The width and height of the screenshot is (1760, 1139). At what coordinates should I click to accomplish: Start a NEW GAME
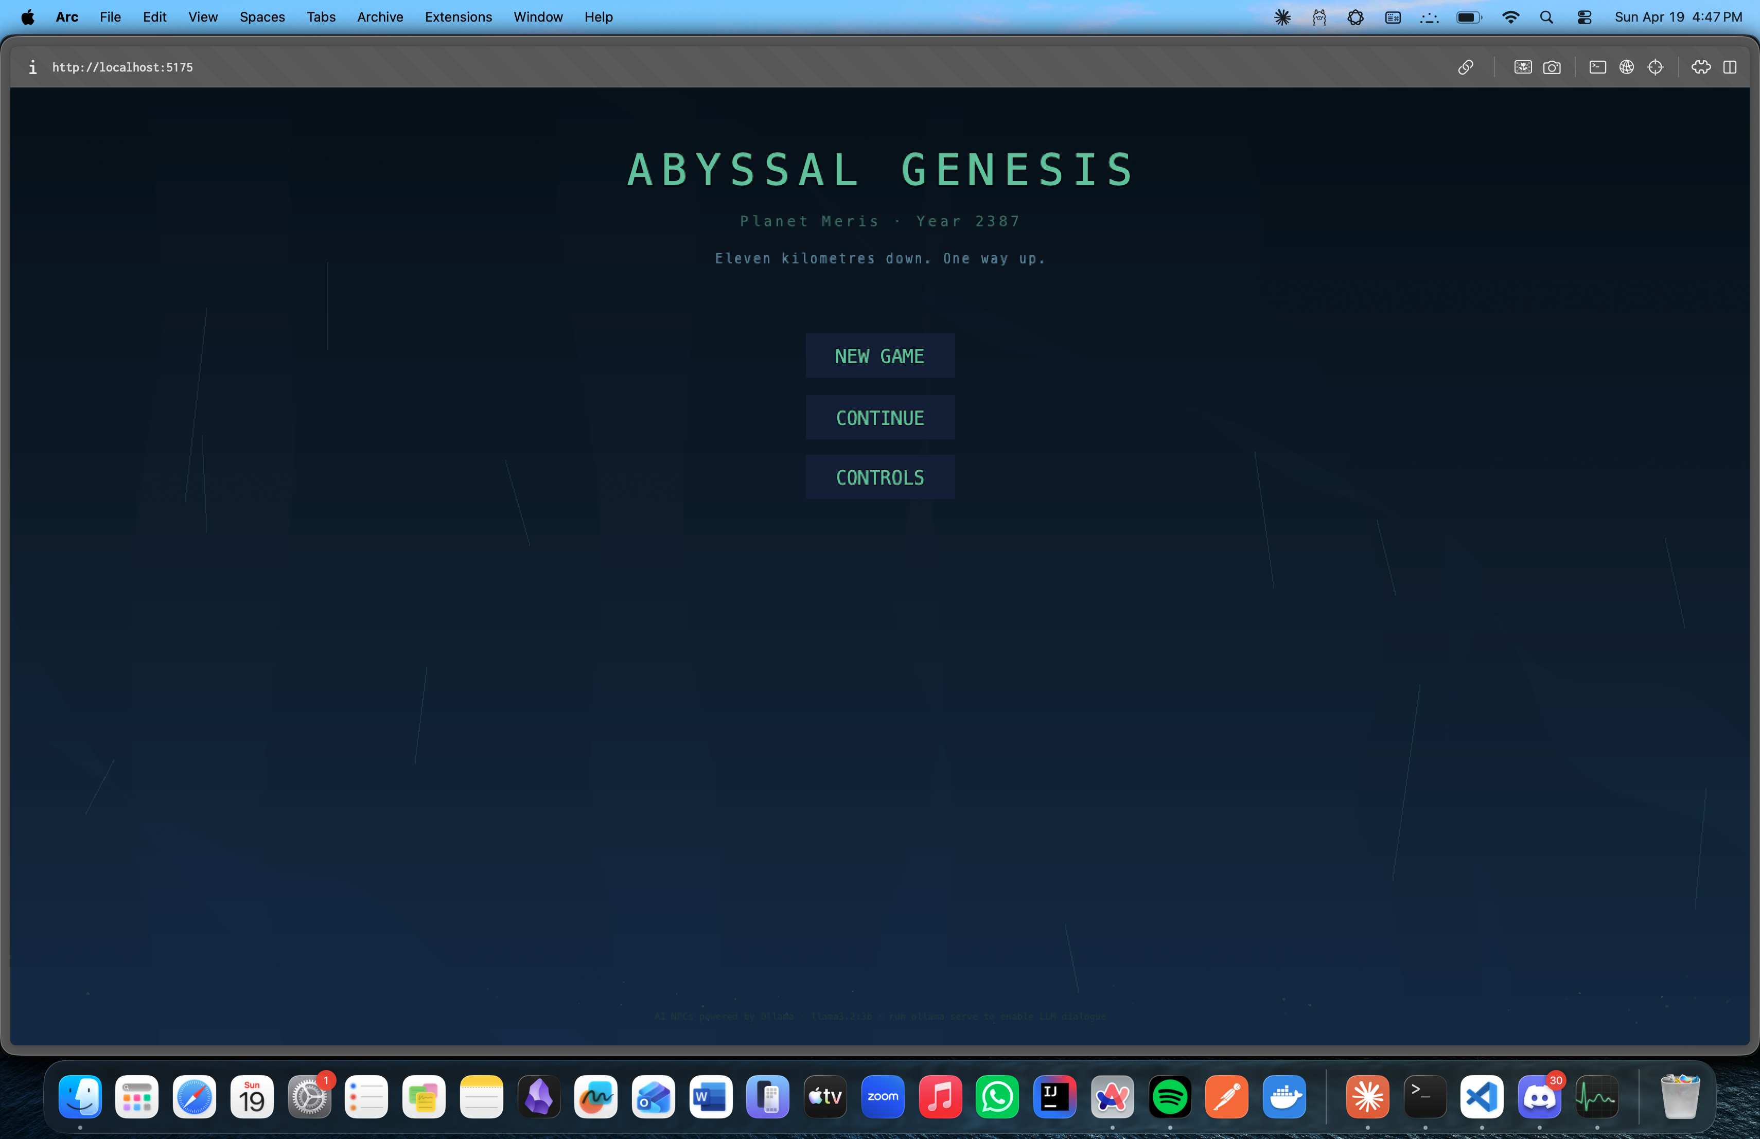[879, 355]
